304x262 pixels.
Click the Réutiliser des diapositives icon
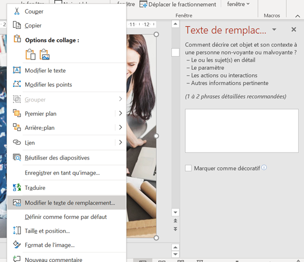[x=17, y=157]
